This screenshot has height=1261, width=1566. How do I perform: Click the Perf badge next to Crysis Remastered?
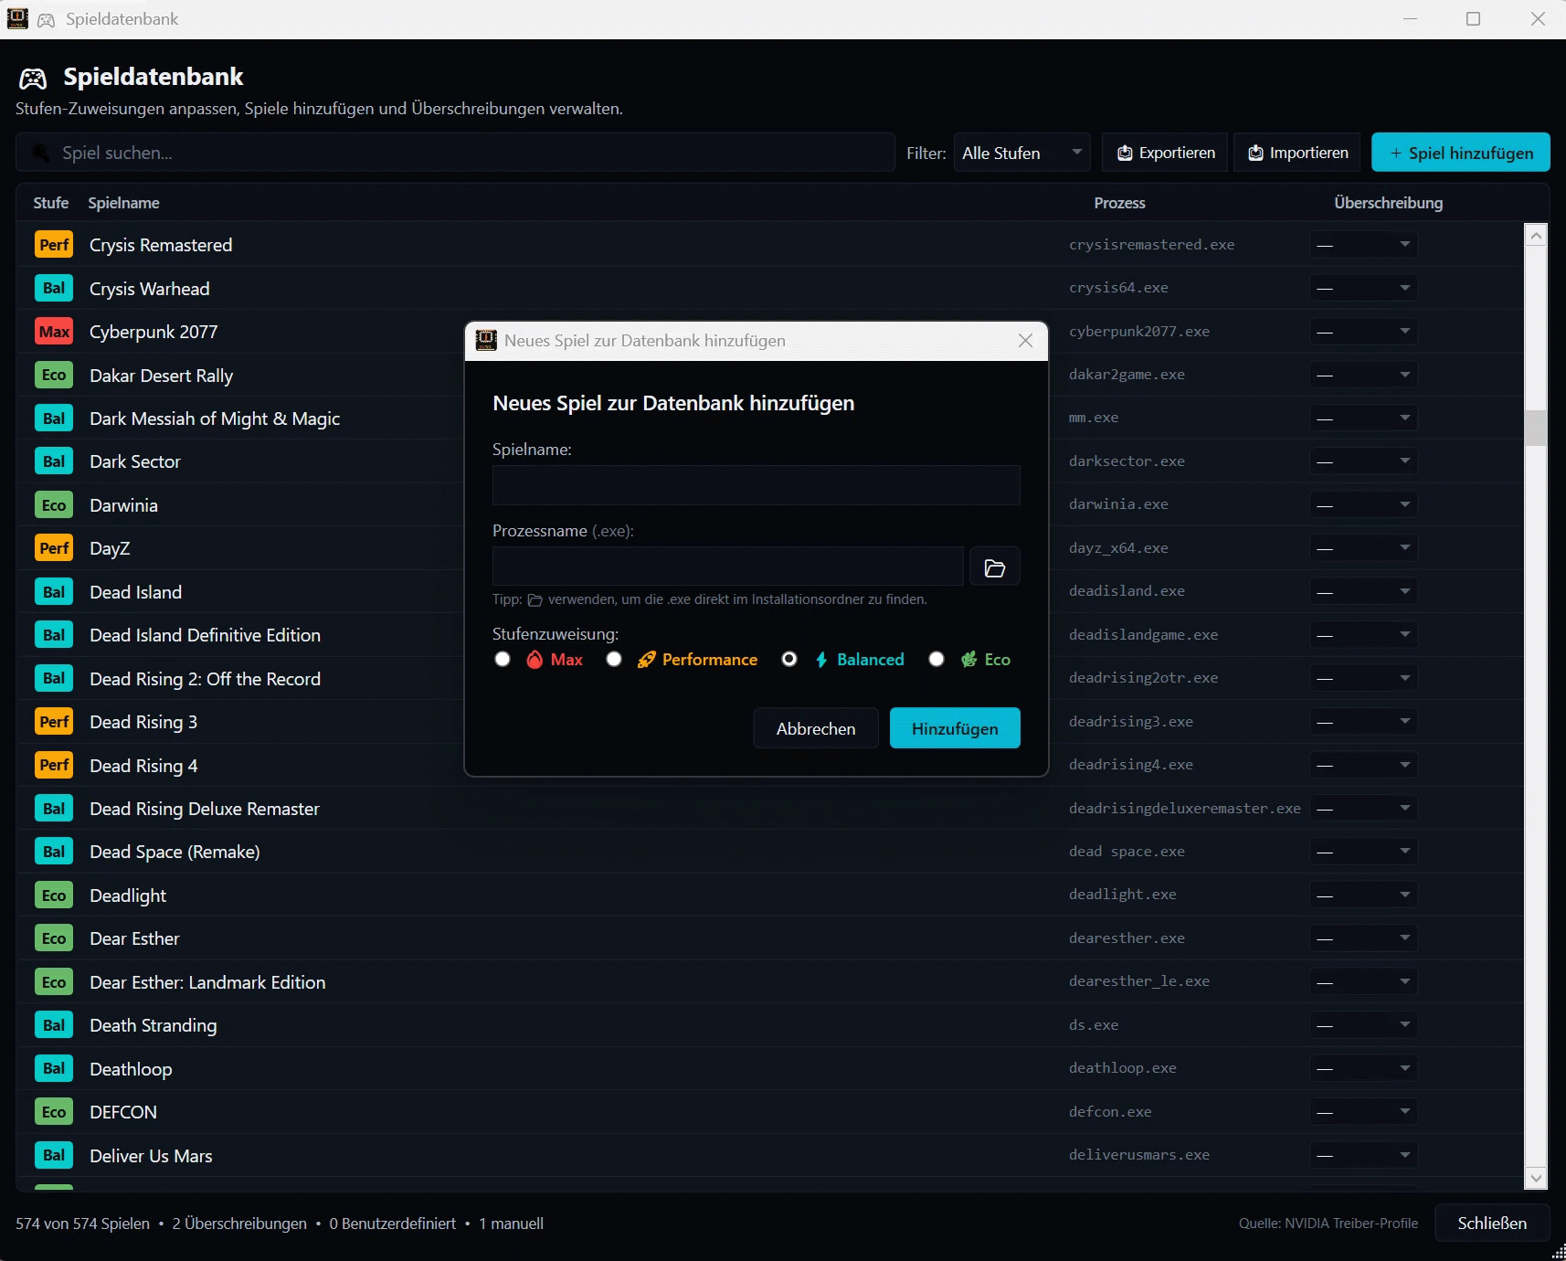[x=54, y=245]
